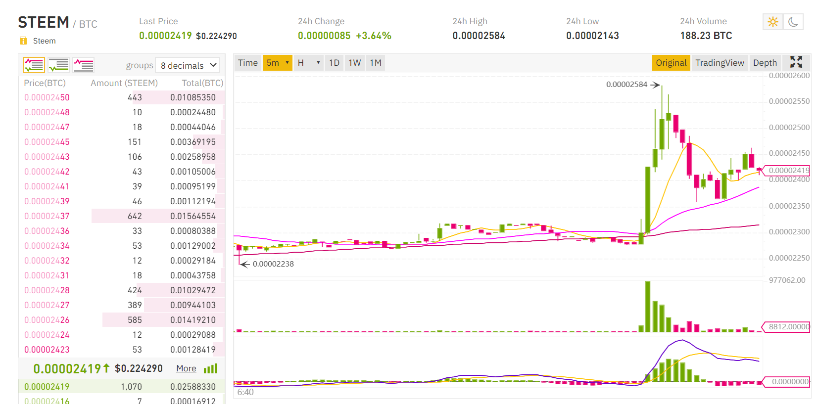
Task: Select the 1D chart interval
Action: pos(335,63)
